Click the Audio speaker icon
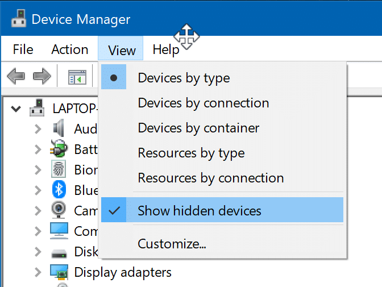The width and height of the screenshot is (382, 287). [59, 128]
